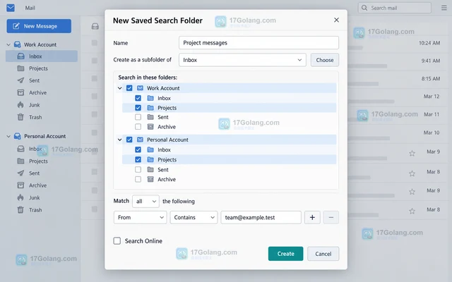Viewport: 452px width, 282px height.
Task: Select Inbox folder under Work Account in sidebar
Action: click(42, 56)
